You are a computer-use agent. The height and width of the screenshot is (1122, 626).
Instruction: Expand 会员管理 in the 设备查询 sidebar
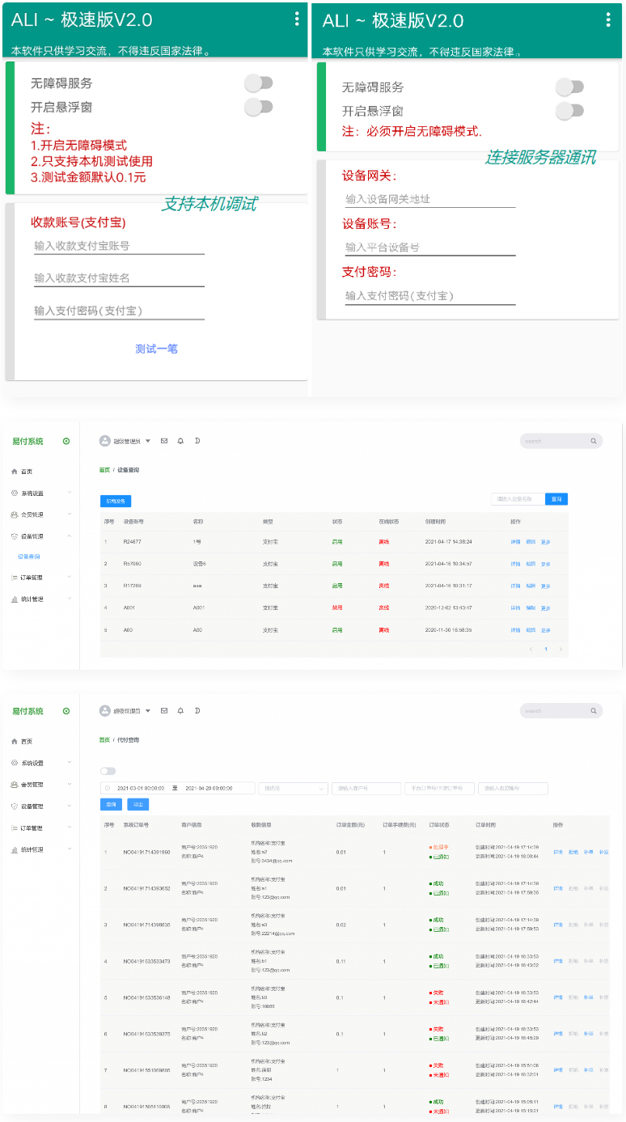(69, 514)
